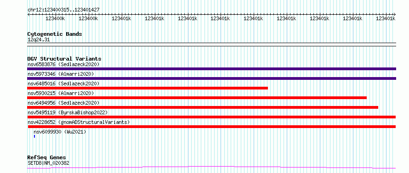
Task: Select the 12q24.31 band label
Action: [38, 40]
